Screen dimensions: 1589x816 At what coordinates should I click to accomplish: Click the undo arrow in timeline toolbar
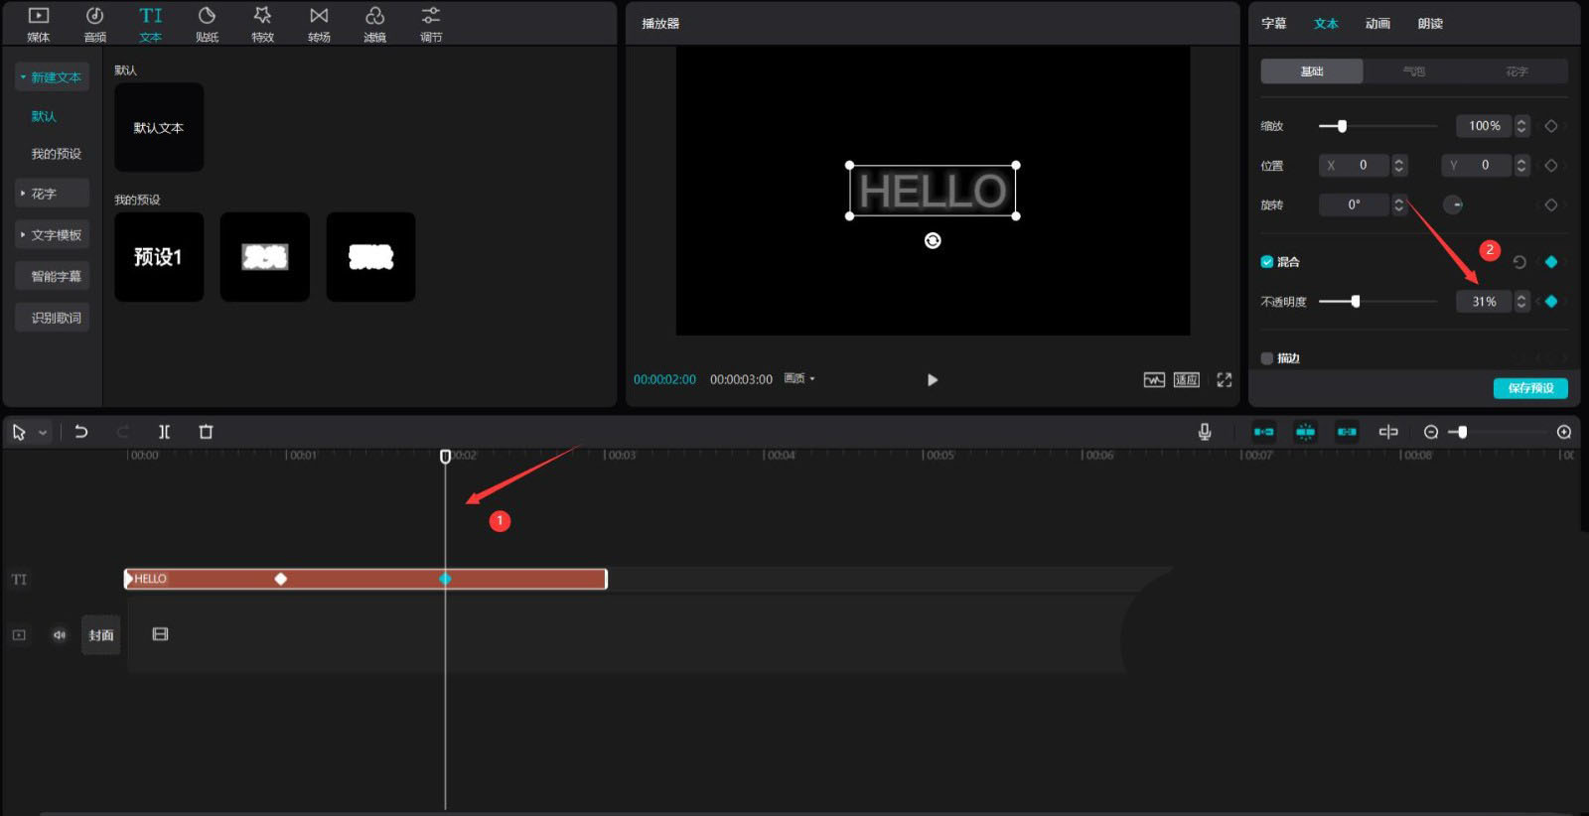(x=81, y=432)
